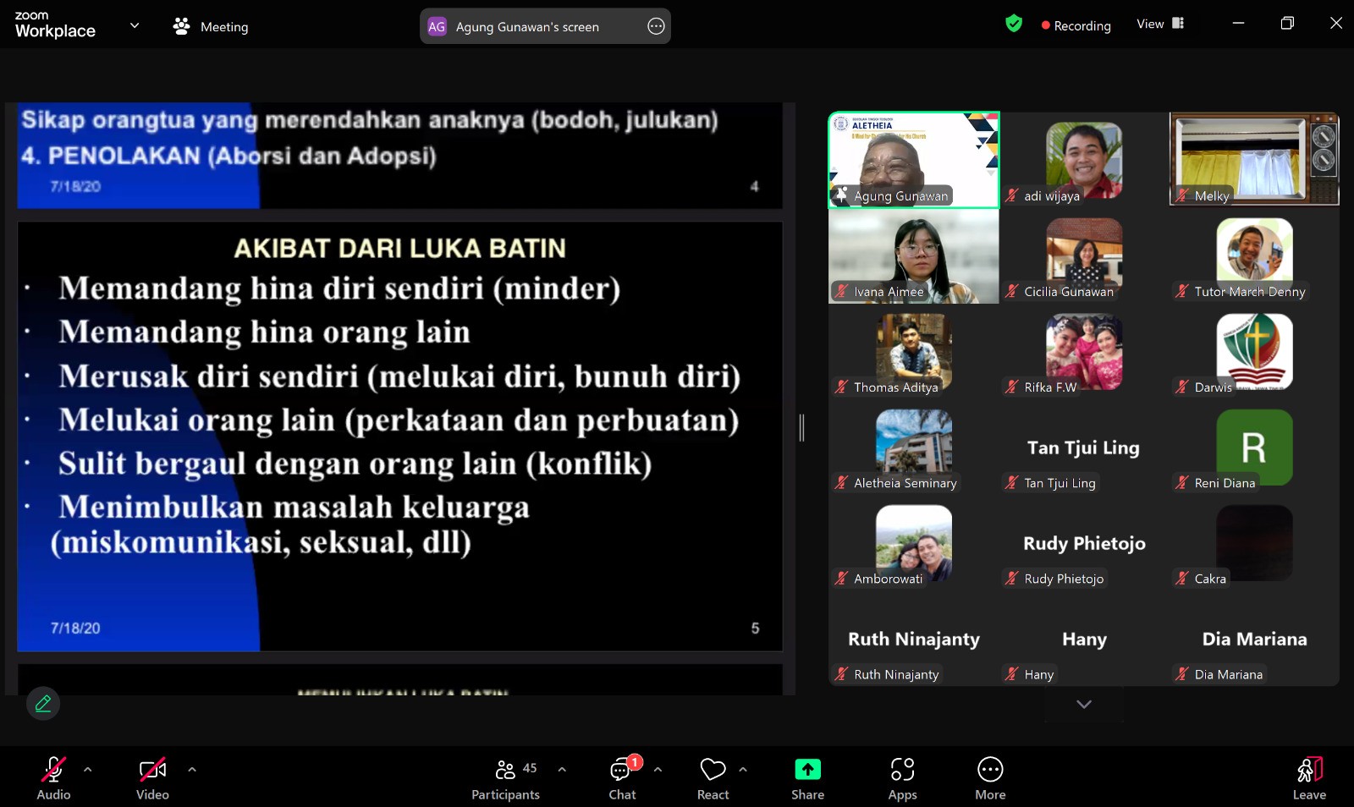Open the annotate pencil tool
The image size is (1354, 807).
(x=43, y=703)
